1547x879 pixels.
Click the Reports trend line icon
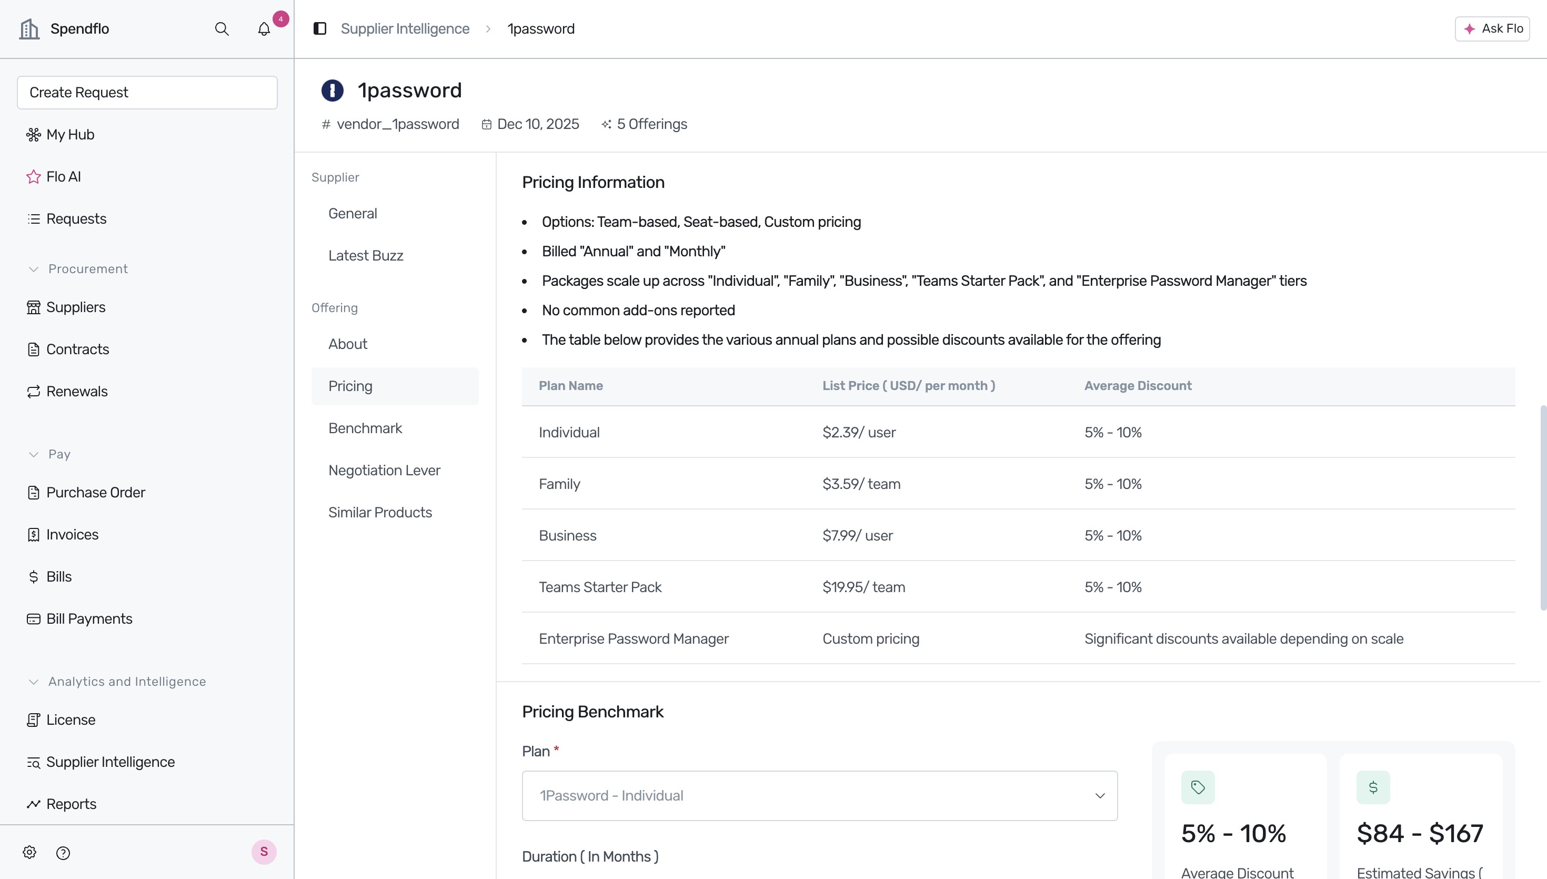[33, 804]
